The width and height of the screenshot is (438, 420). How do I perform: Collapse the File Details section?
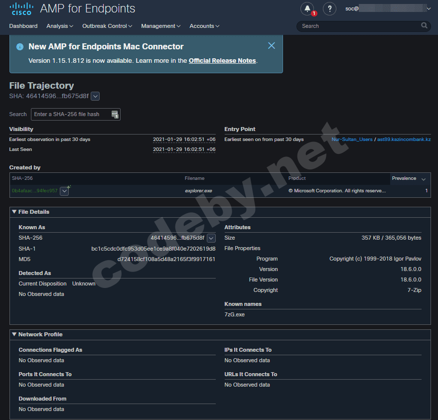pyautogui.click(x=14, y=212)
